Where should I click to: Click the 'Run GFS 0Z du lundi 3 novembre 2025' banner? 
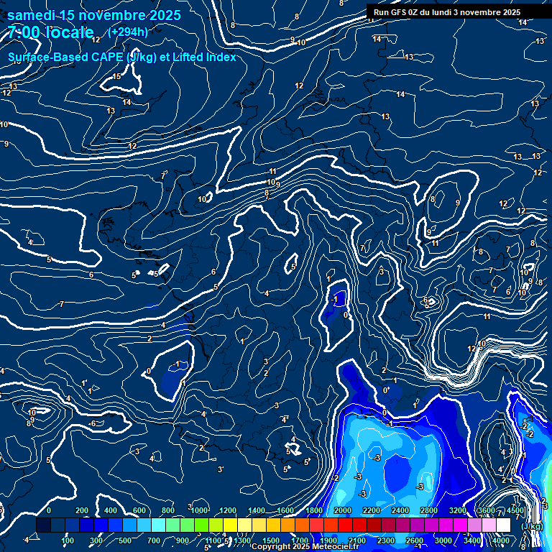447,12
